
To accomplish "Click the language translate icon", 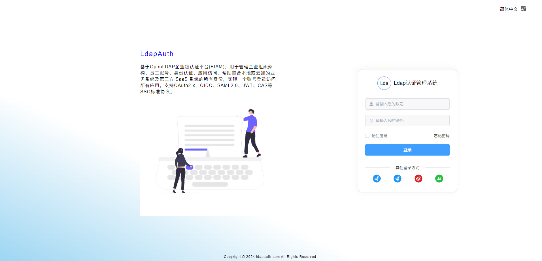I will point(523,9).
